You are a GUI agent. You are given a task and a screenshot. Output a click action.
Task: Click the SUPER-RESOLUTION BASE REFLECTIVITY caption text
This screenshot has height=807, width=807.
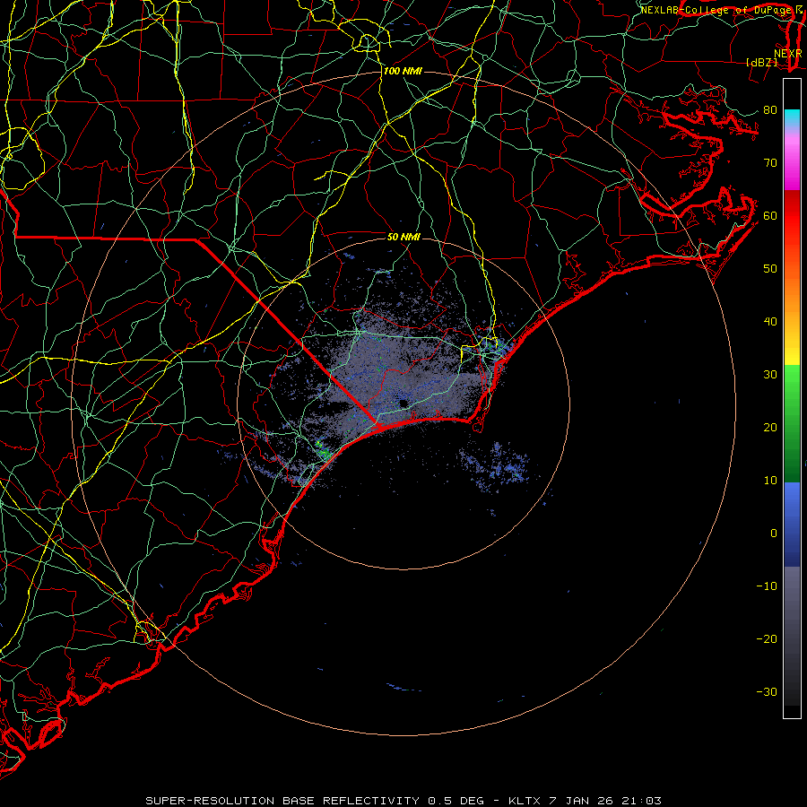coord(282,801)
